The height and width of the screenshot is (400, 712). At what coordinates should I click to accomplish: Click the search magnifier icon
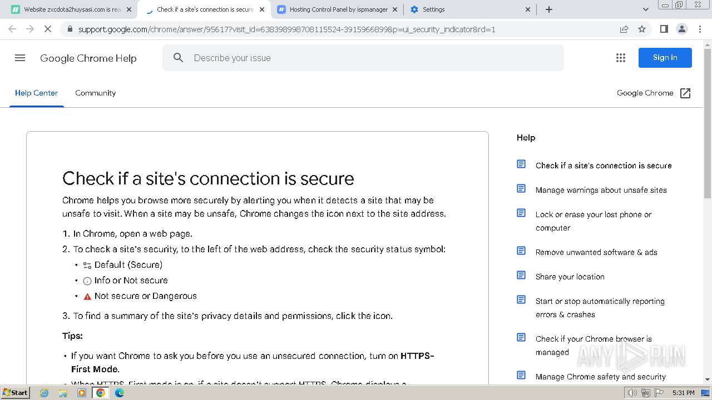click(178, 58)
